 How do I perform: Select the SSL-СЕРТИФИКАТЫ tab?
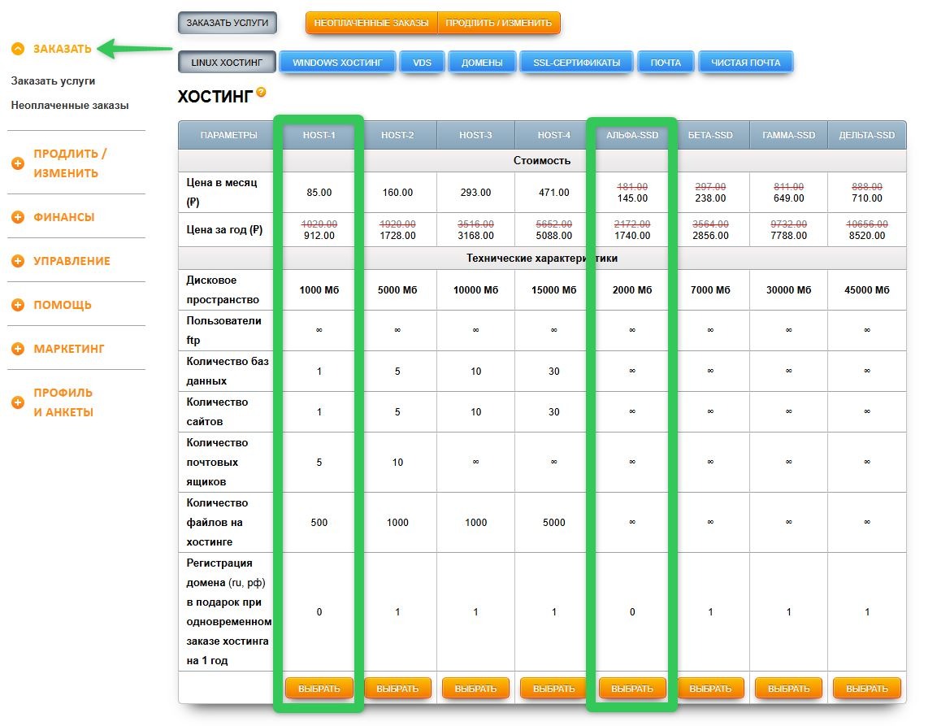click(576, 63)
